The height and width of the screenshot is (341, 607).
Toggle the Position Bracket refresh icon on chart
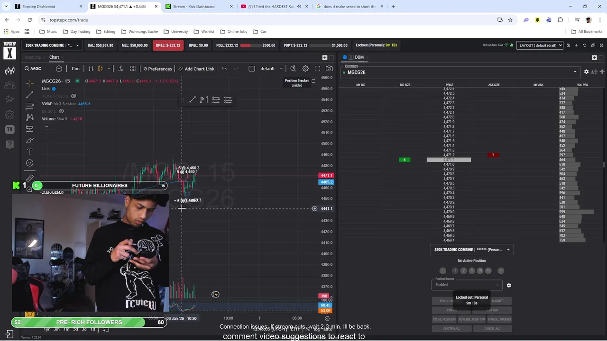313,81
